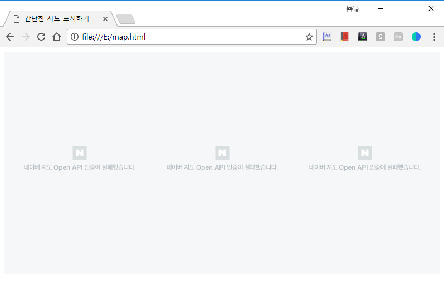The image size is (444, 291).
Task: Go back to the previous page
Action: [10, 37]
